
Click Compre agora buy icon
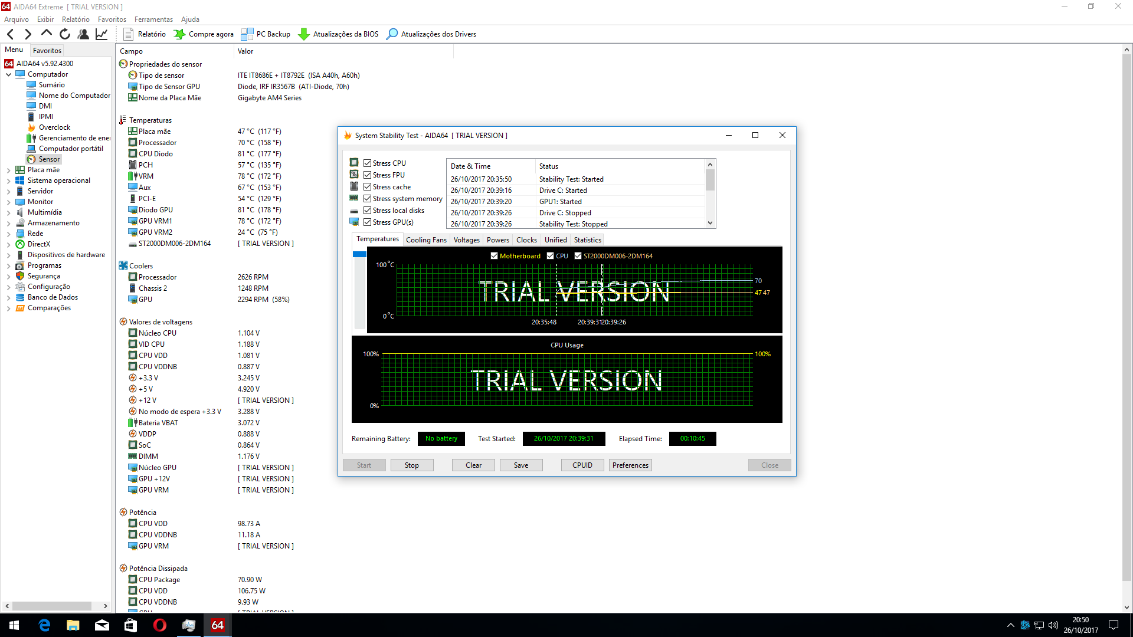coord(179,34)
